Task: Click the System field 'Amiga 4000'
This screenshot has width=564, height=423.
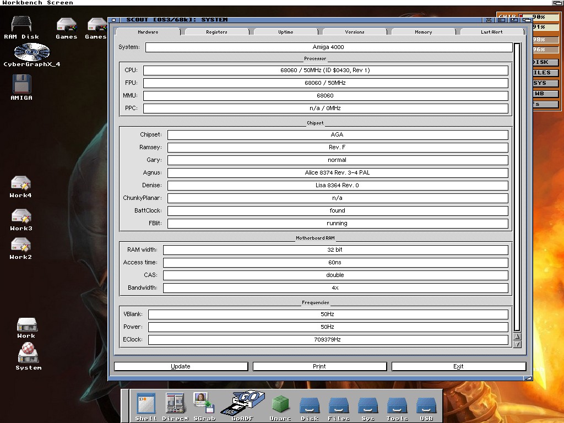Action: point(328,47)
